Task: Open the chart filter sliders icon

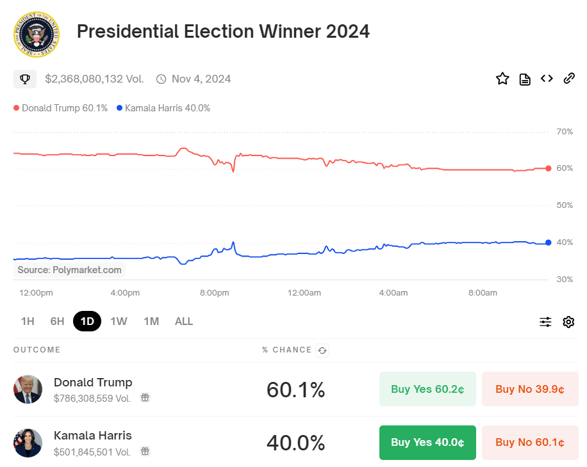Action: (x=545, y=322)
